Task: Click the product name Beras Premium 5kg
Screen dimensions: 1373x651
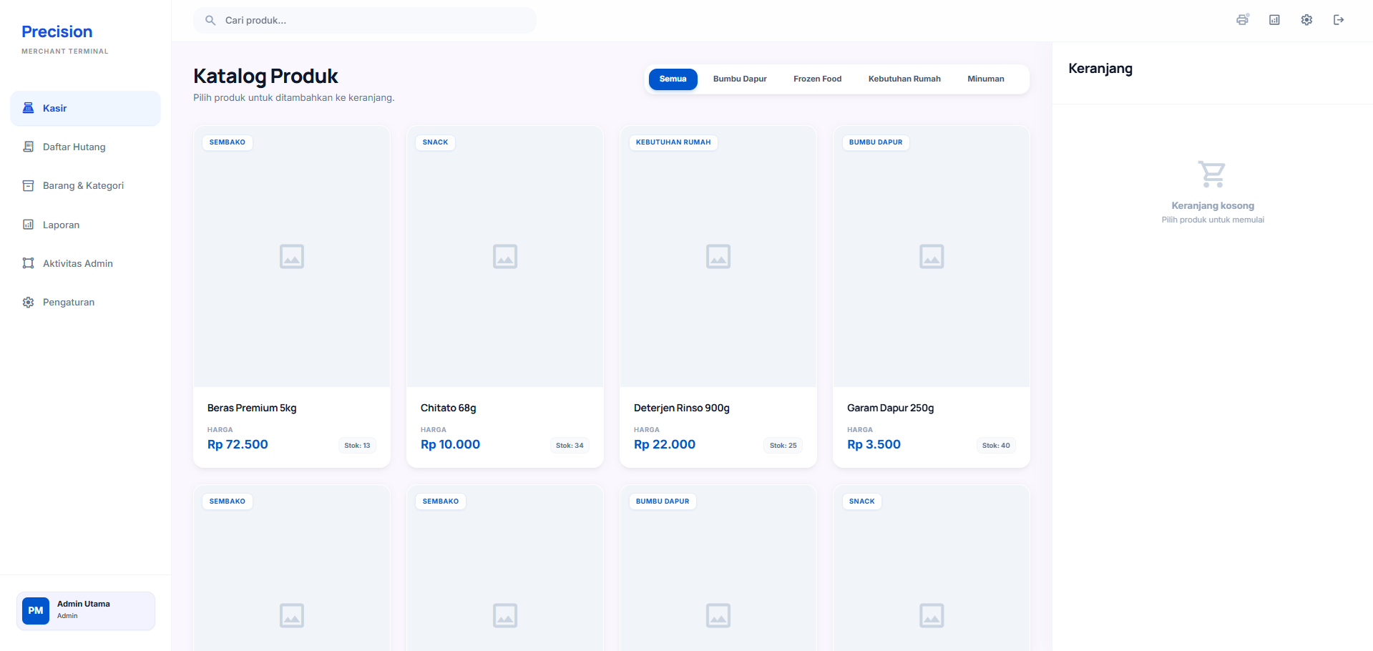Action: (252, 408)
